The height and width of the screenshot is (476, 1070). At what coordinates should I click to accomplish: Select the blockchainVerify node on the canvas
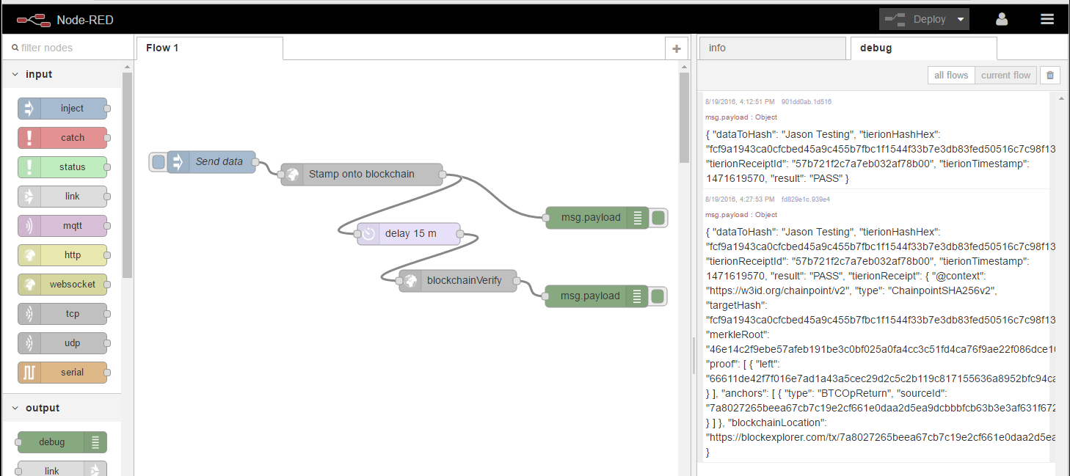458,281
